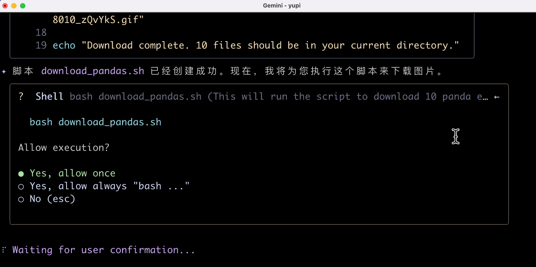Click the left arrow icon in Shell header
Screen dimensions: 536x267
point(496,97)
